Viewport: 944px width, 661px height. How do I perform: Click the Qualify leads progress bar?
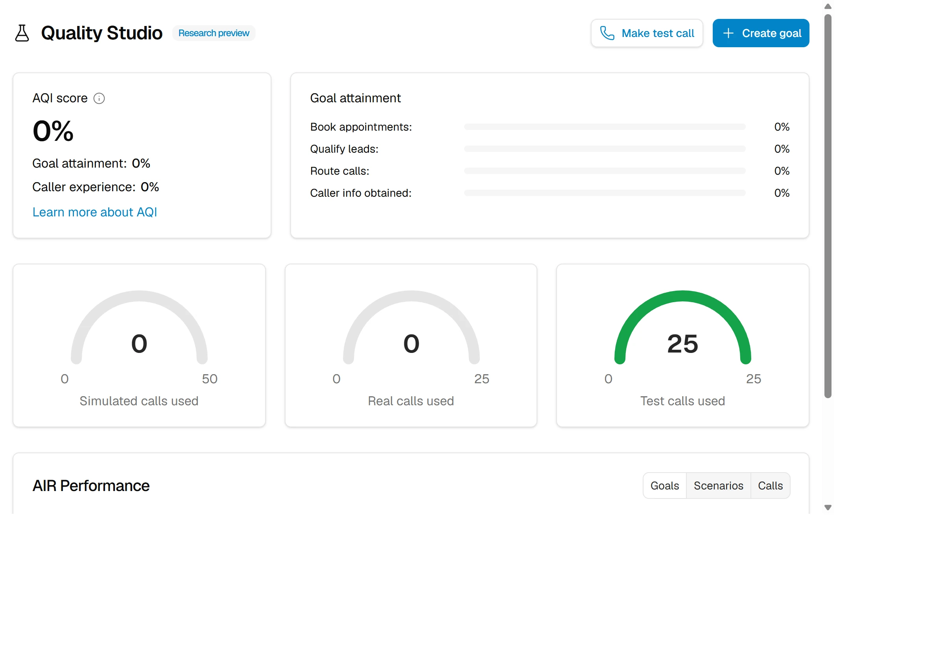pyautogui.click(x=605, y=149)
